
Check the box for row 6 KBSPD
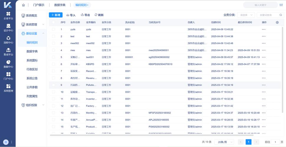click(x=53, y=64)
